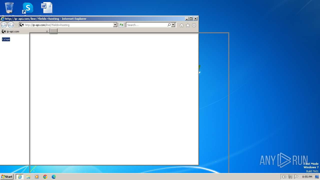
Task: Open the Skype desktop shortcut
Action: coord(28,8)
